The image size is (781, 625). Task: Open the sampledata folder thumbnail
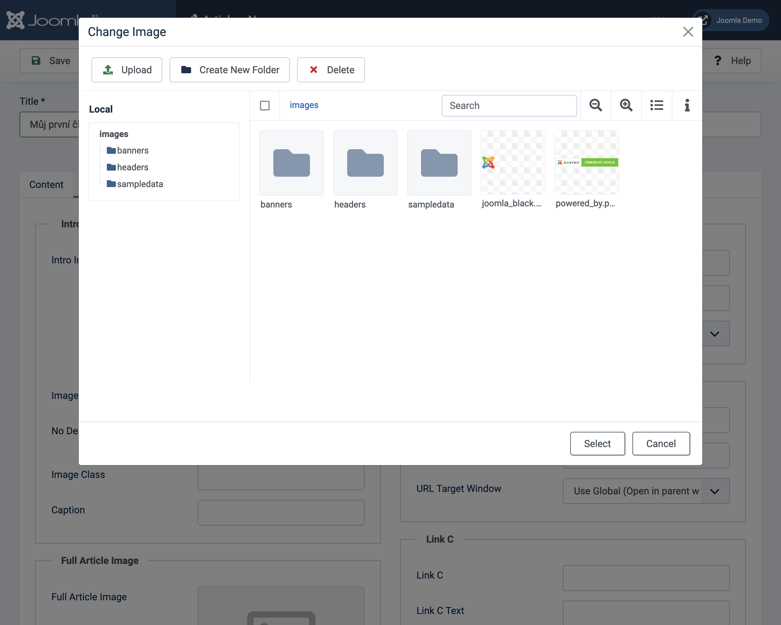coord(439,163)
